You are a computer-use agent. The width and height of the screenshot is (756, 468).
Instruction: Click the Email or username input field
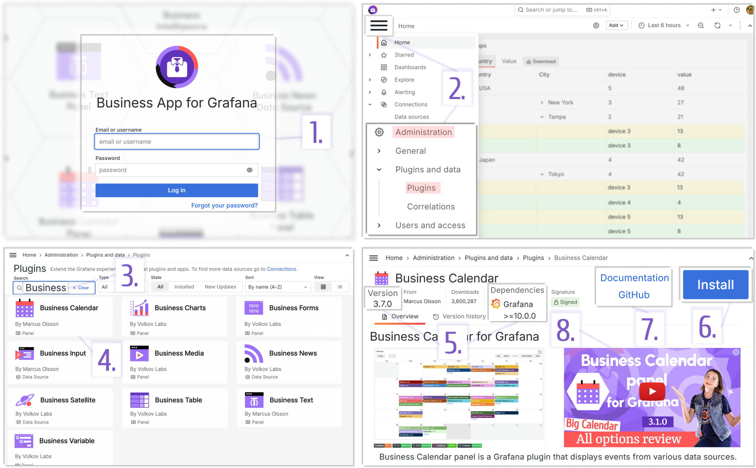click(176, 142)
